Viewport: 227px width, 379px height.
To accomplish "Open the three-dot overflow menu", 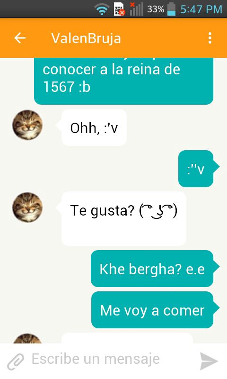I will tap(210, 38).
